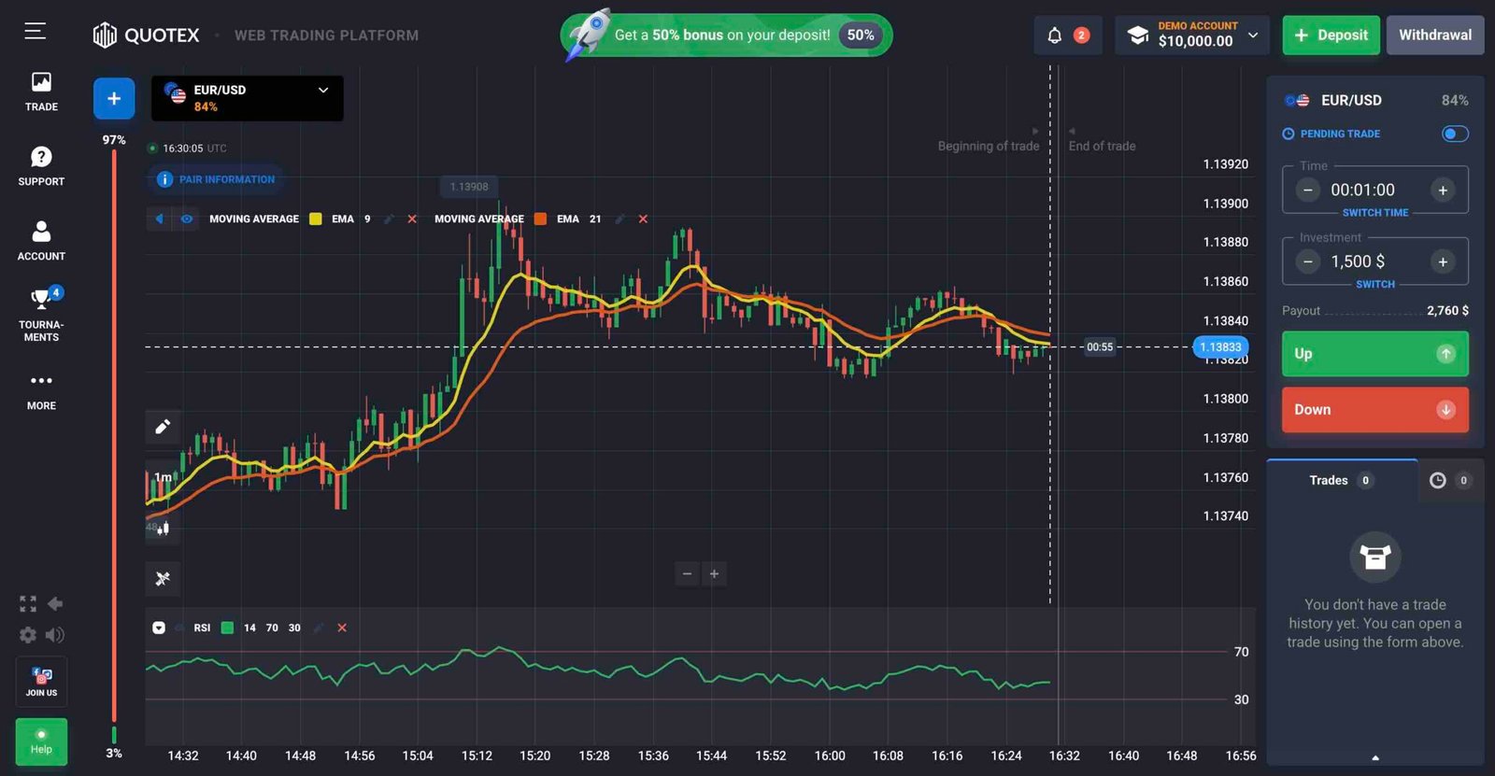Image resolution: width=1495 pixels, height=776 pixels.
Task: Open the candlestick chart type selector
Action: coord(163,528)
